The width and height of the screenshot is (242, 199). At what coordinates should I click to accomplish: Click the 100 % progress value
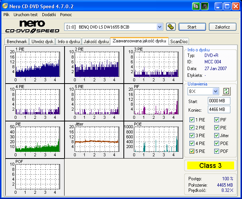click(x=227, y=179)
